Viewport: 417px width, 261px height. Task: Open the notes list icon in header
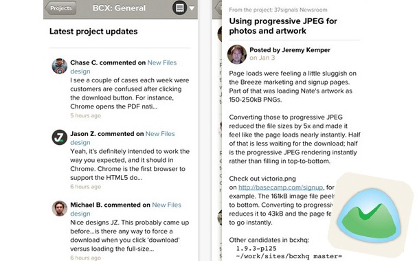click(x=179, y=8)
